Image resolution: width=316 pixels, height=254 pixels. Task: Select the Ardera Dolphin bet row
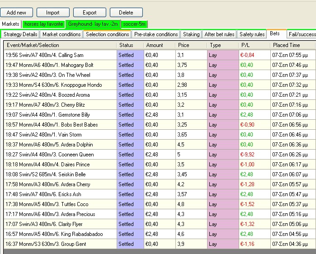click(x=160, y=145)
